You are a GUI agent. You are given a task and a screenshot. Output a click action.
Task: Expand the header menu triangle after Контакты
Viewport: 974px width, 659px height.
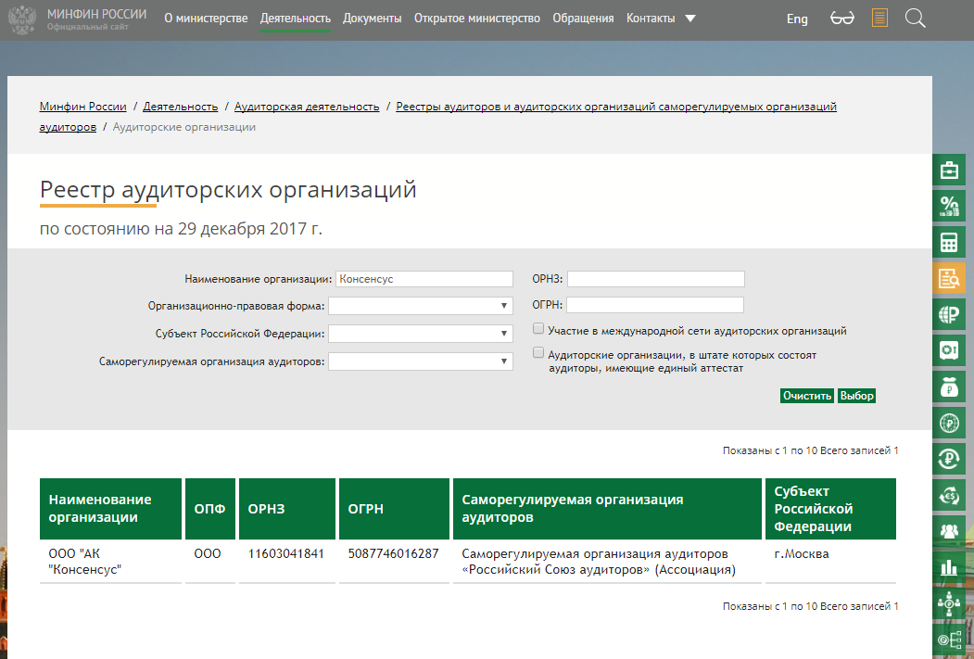[690, 19]
